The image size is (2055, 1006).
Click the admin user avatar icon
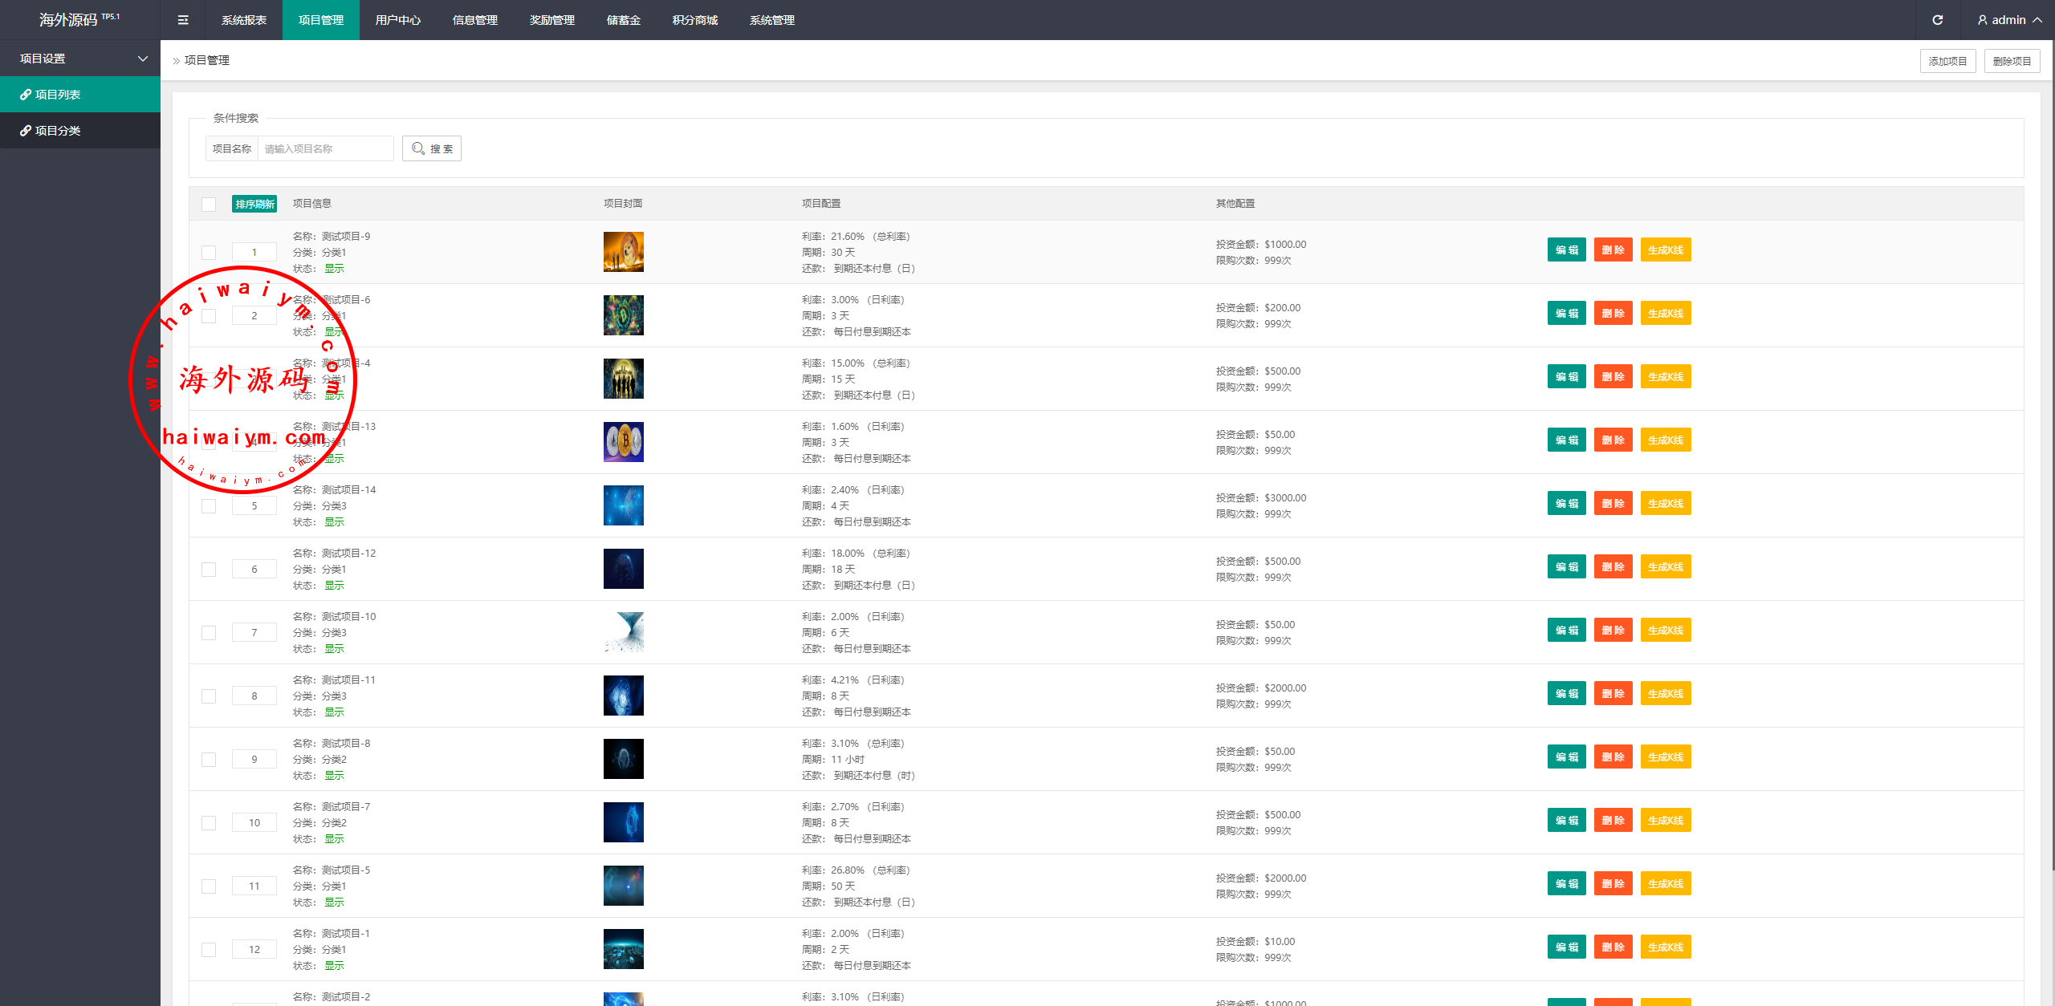1982,20
